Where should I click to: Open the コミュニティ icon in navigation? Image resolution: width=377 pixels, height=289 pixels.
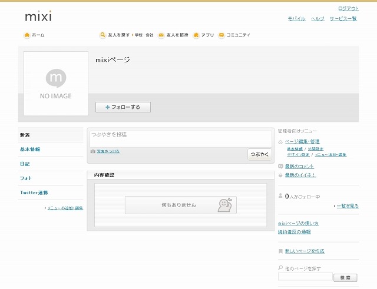click(x=221, y=35)
